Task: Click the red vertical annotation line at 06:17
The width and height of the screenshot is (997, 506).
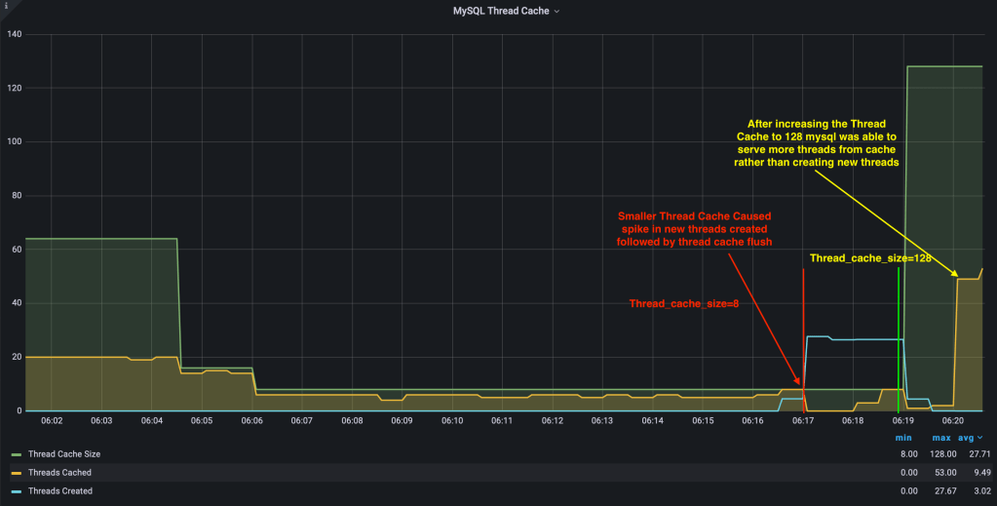Action: (803, 331)
